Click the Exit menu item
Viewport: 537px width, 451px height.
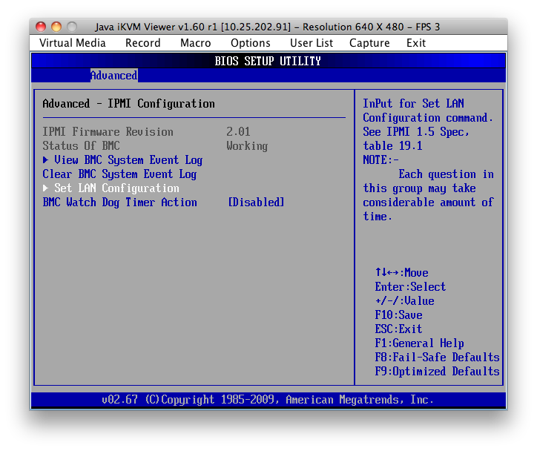[416, 43]
